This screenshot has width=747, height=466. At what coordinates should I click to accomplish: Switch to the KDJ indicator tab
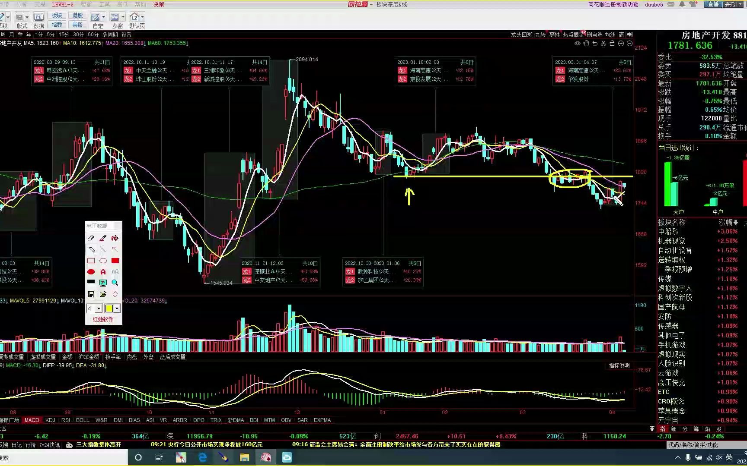pyautogui.click(x=50, y=420)
